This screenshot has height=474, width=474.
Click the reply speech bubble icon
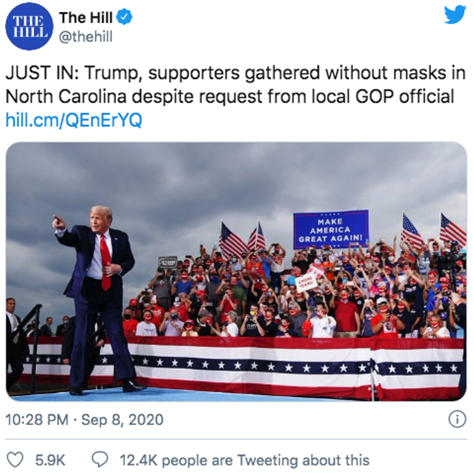pos(100,459)
